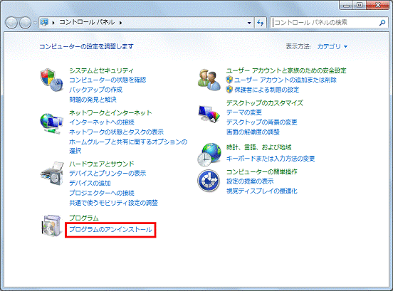393x291 pixels.
Task: Expand arrow after コントロール パネル breadcrumb
Action: coord(121,23)
